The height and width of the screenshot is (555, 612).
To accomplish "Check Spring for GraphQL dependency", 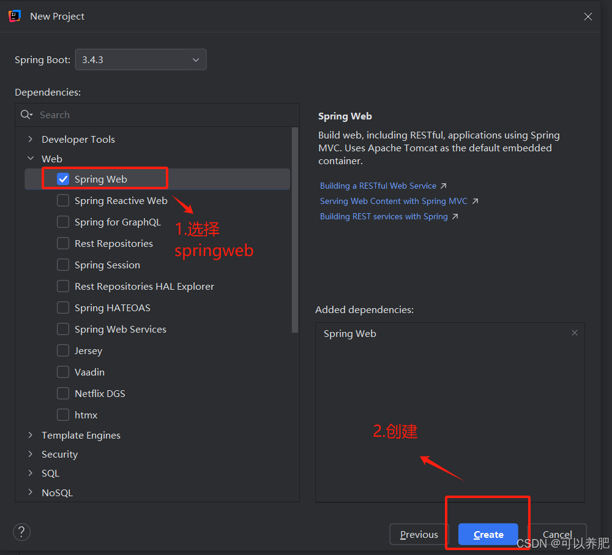I will coord(63,222).
